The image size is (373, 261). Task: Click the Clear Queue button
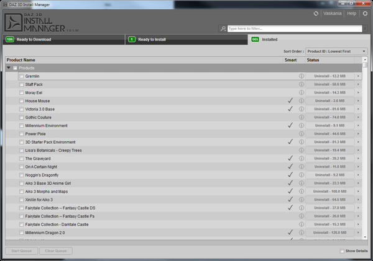pyautogui.click(x=56, y=251)
